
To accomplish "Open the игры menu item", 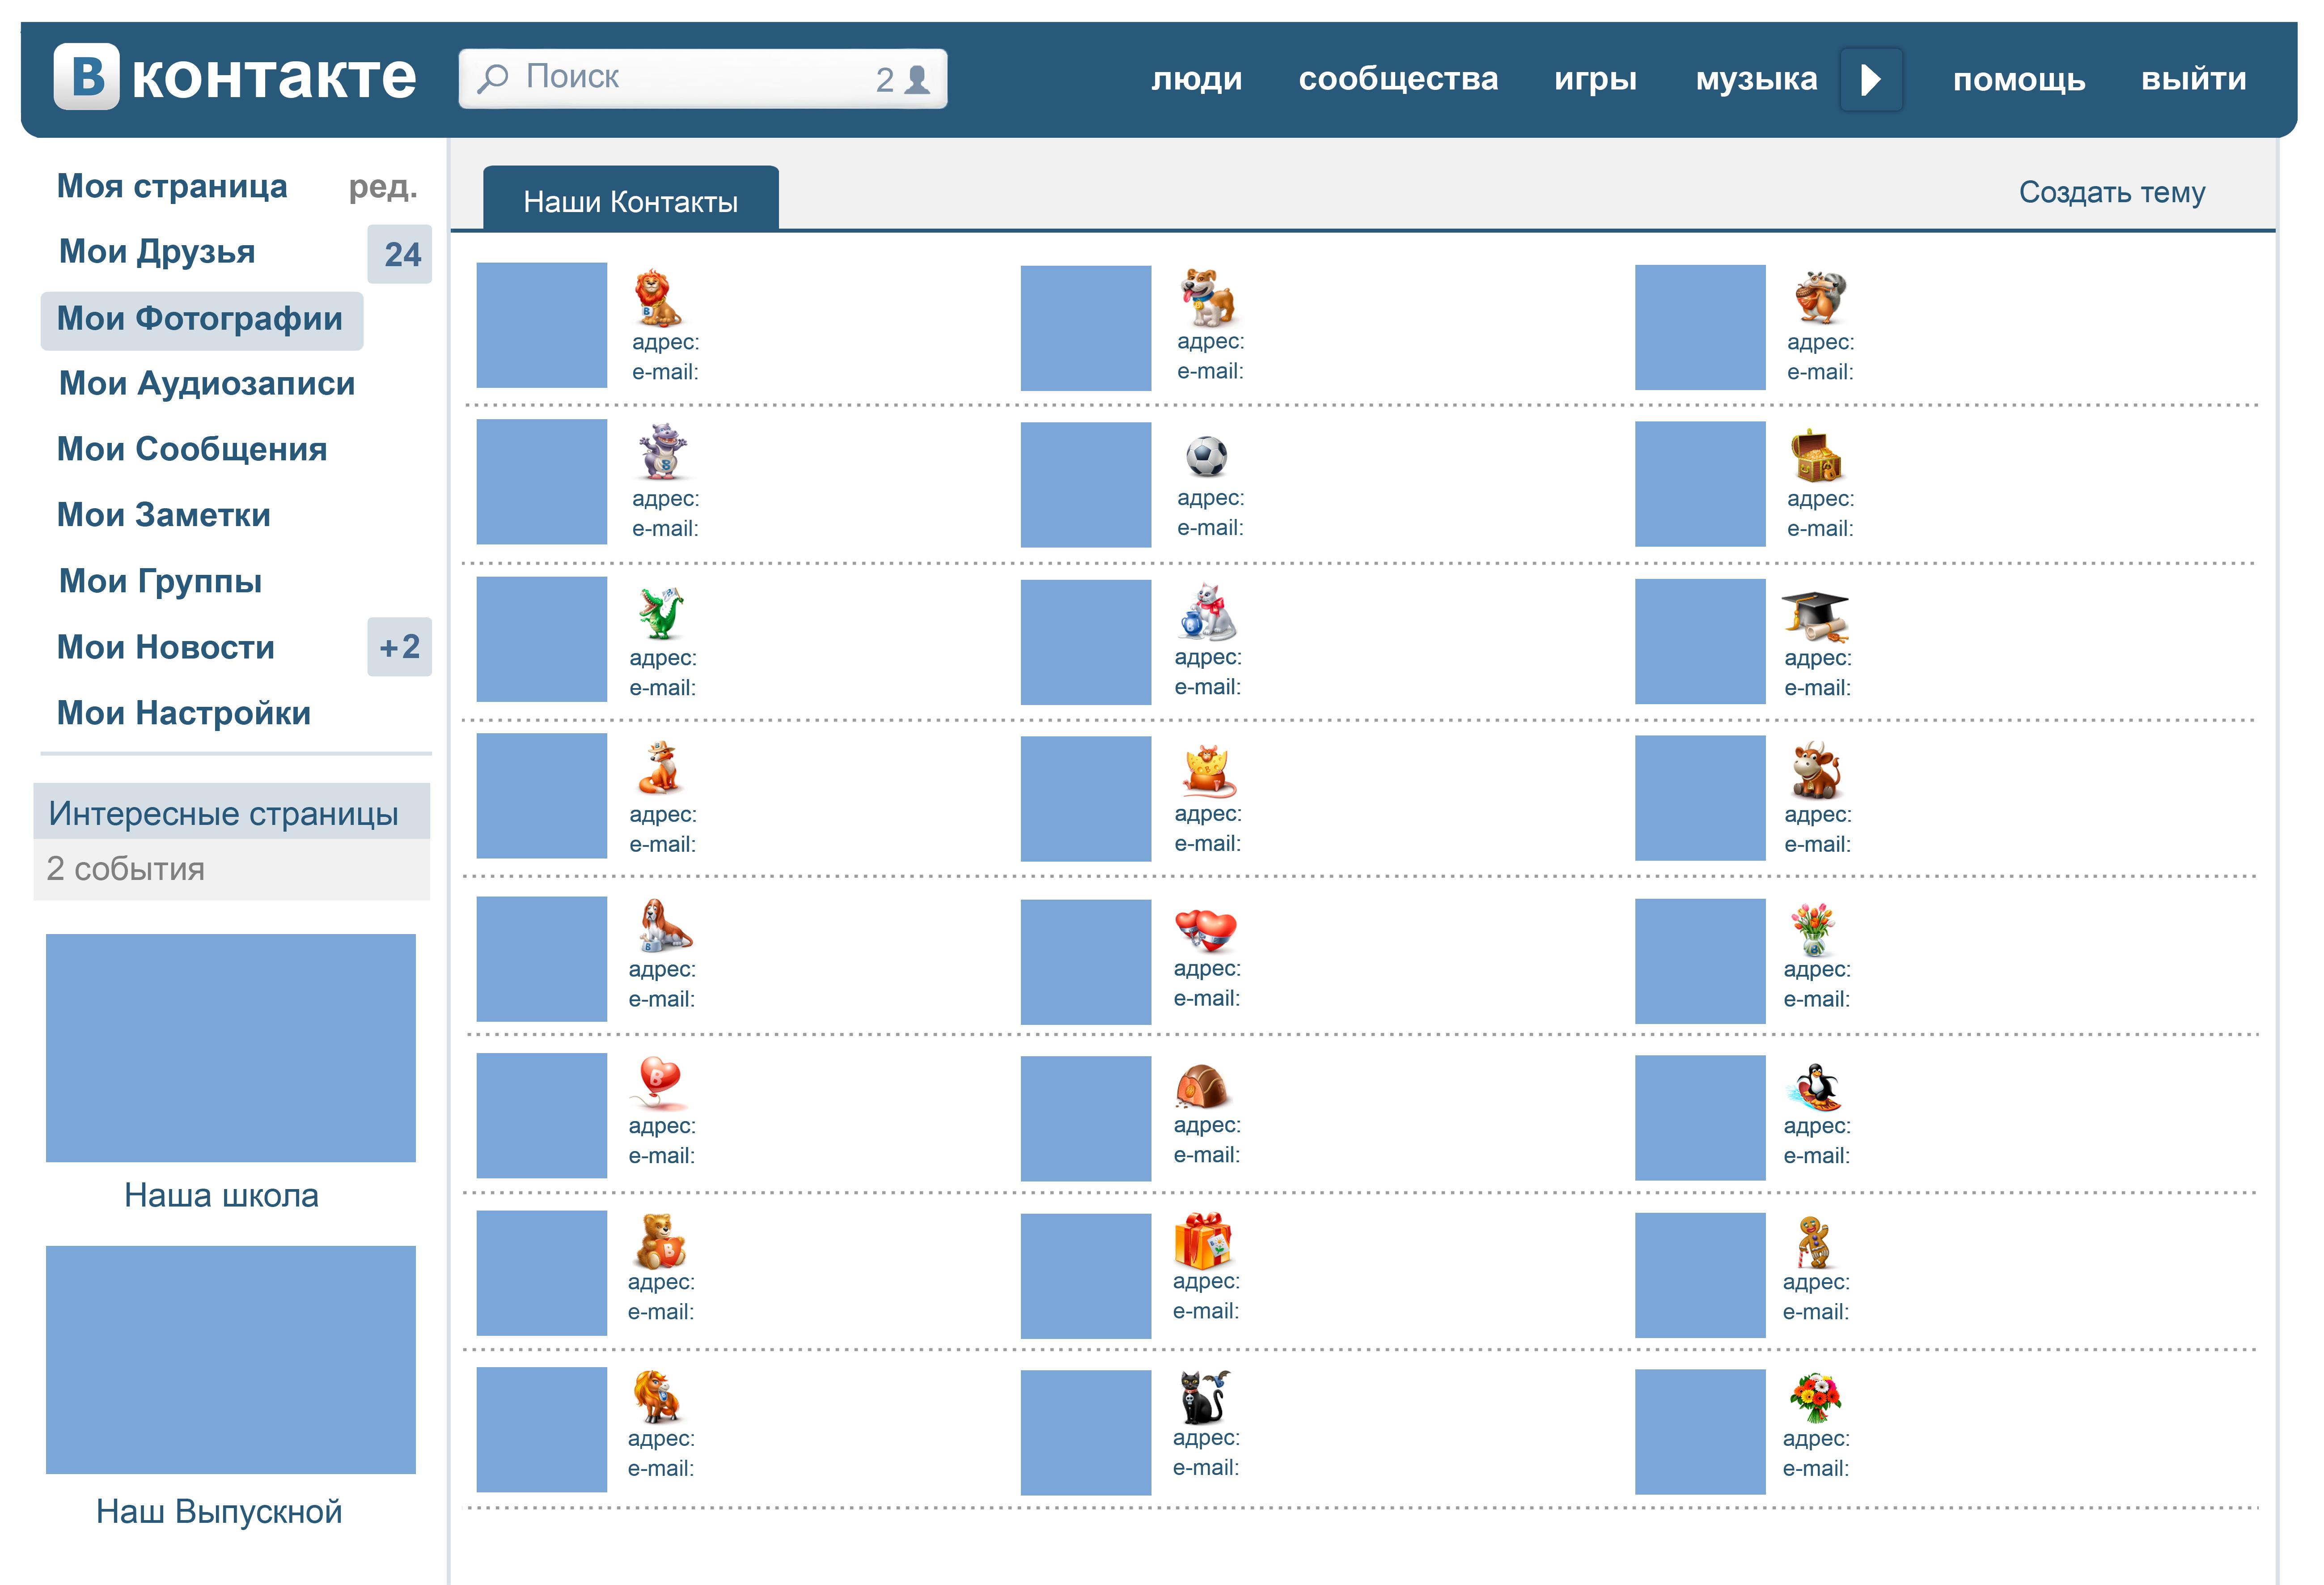I will pos(1595,79).
